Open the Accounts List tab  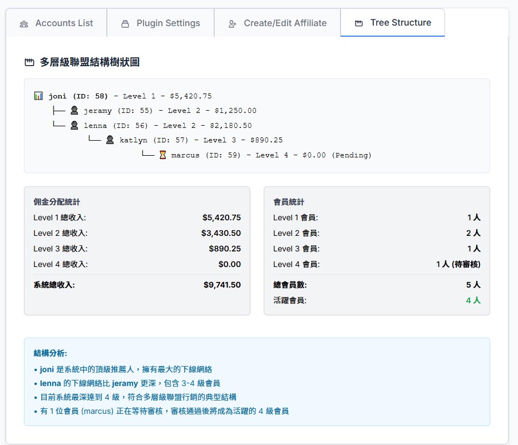(57, 23)
